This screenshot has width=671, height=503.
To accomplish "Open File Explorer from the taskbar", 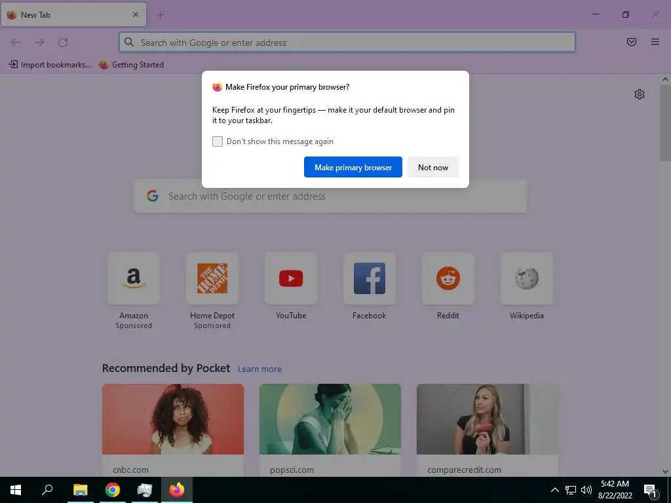I will tap(81, 490).
